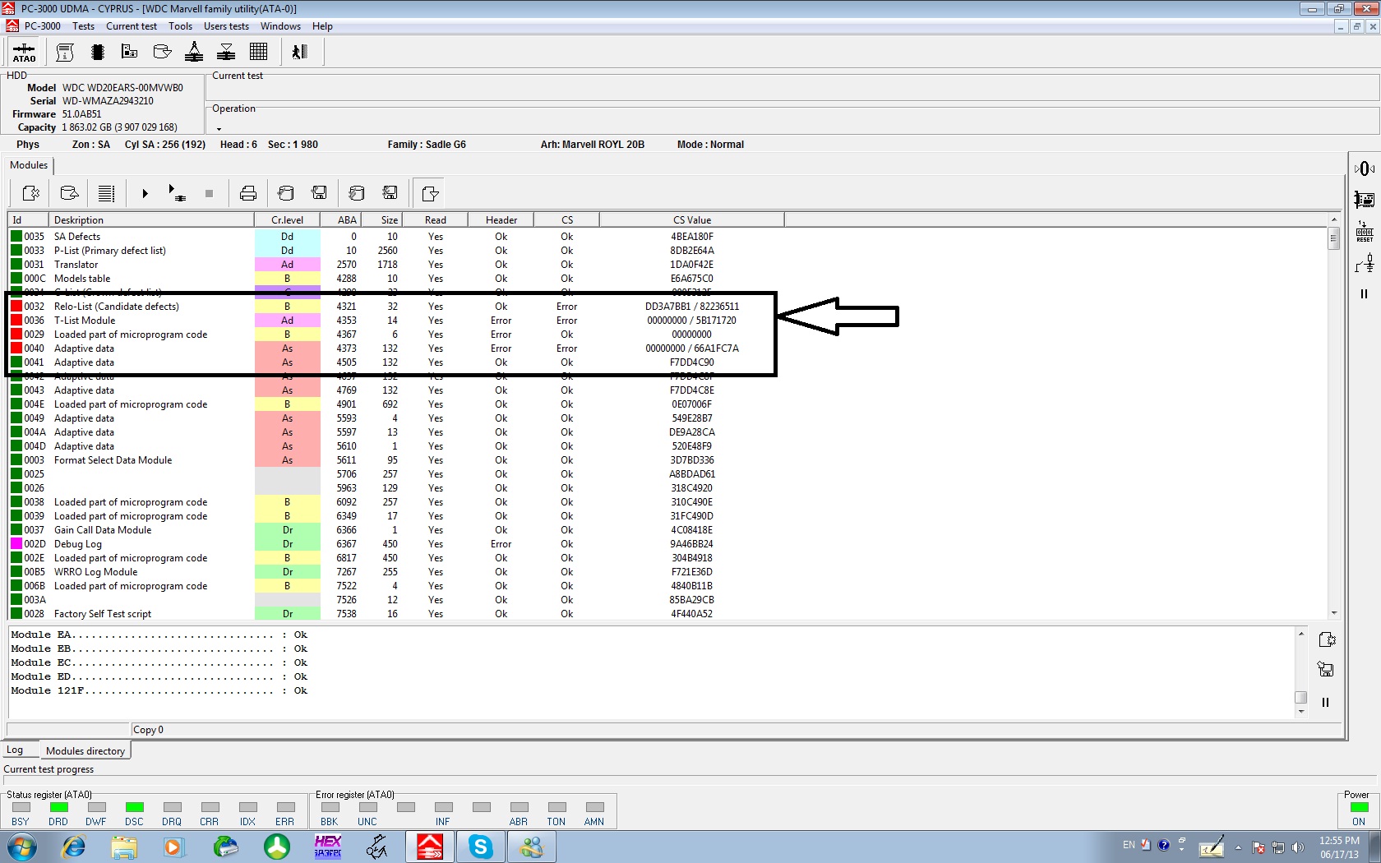The width and height of the screenshot is (1381, 863).
Task: Open the Help menu
Action: [322, 26]
